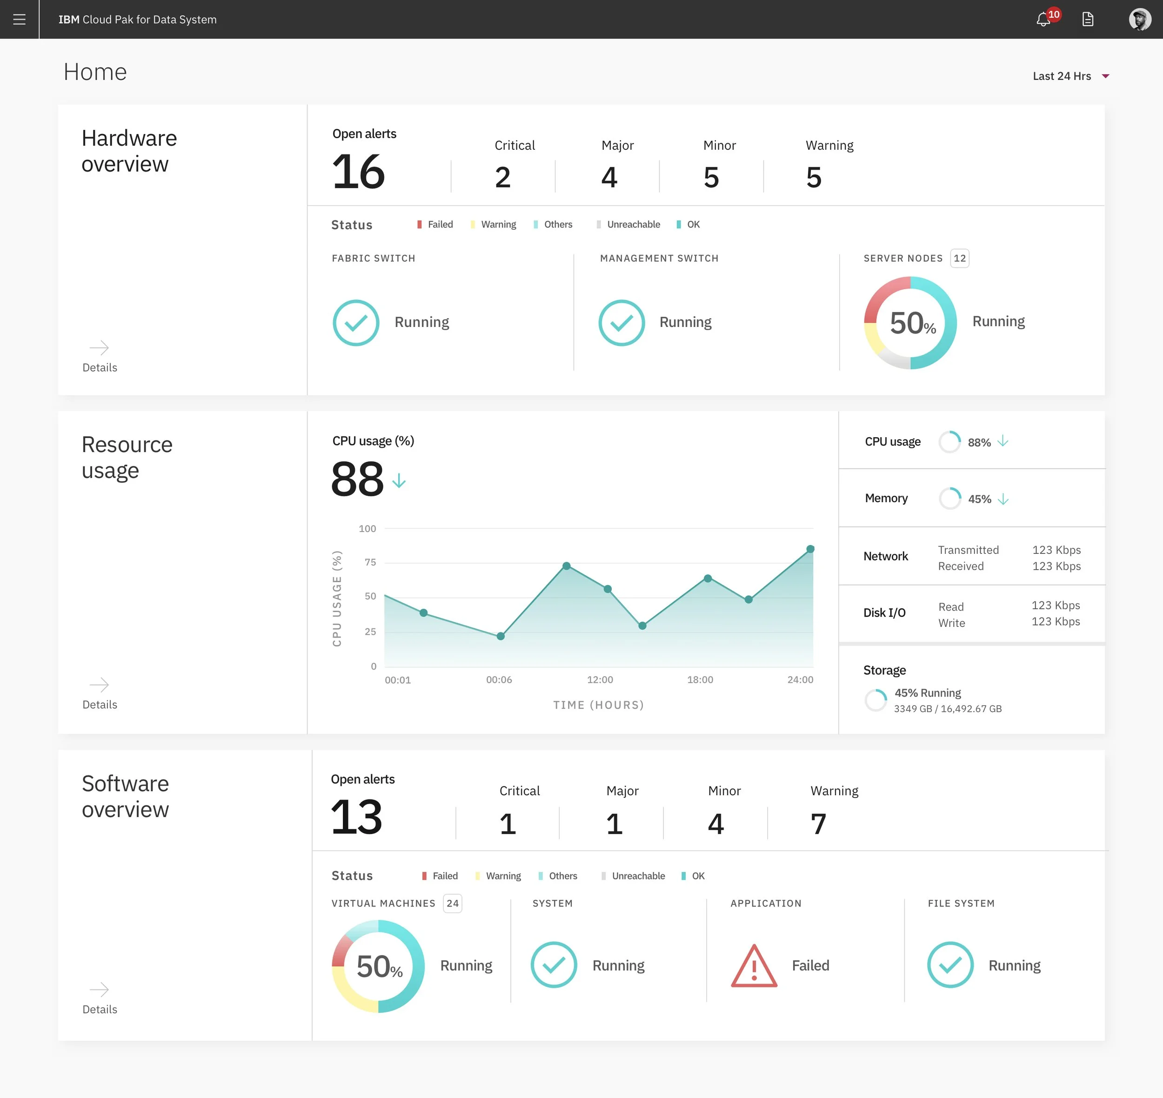Click the document icon in header
This screenshot has width=1163, height=1098.
[1088, 20]
